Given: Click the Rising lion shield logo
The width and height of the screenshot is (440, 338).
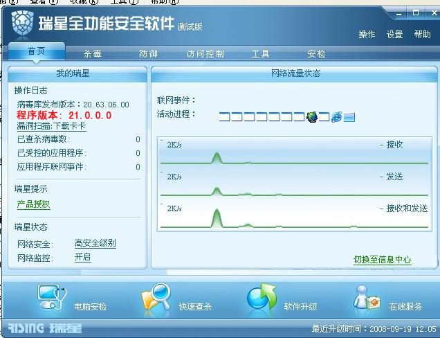Looking at the screenshot, I should click(22, 23).
